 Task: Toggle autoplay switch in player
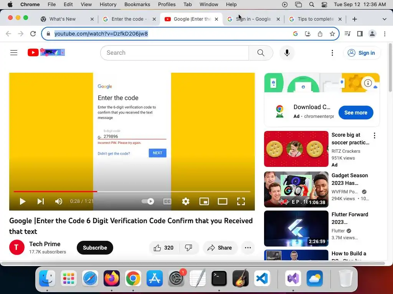point(148,201)
